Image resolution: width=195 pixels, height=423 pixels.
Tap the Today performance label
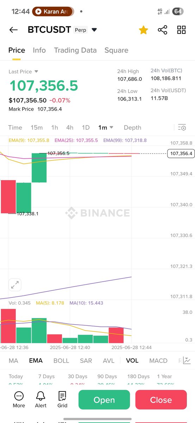tap(16, 376)
